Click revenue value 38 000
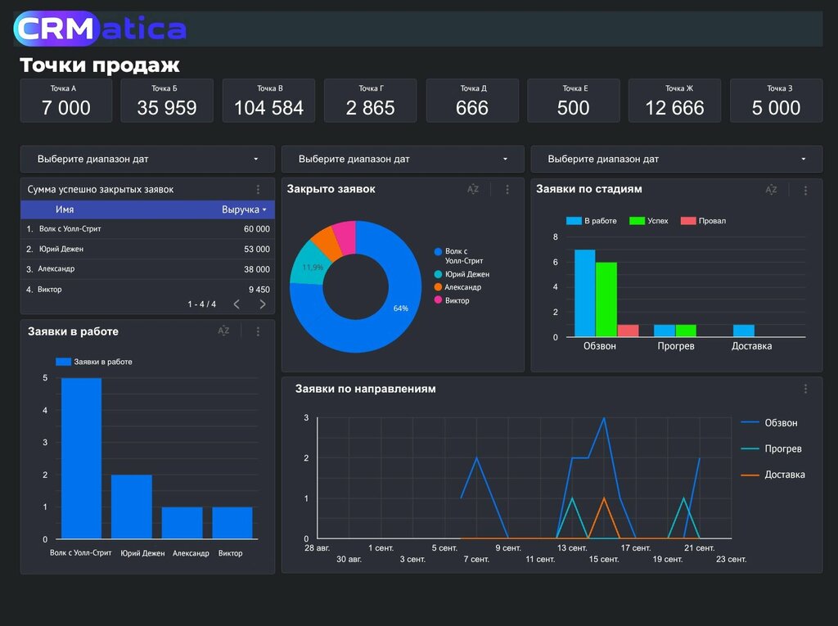The image size is (838, 626). coord(256,269)
